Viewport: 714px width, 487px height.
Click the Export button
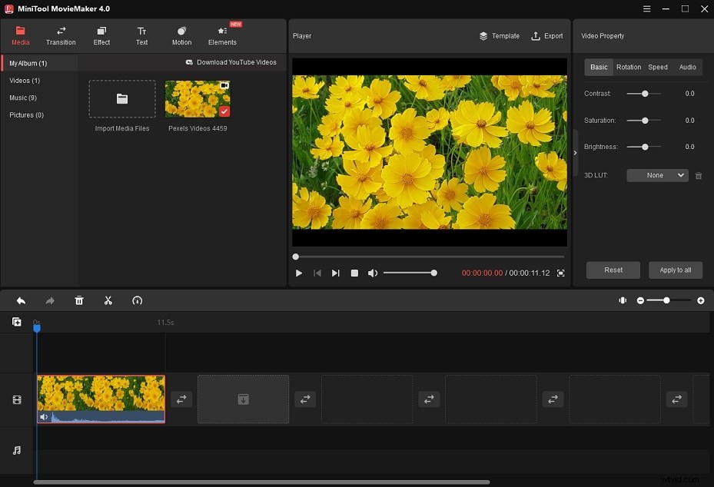pyautogui.click(x=546, y=35)
